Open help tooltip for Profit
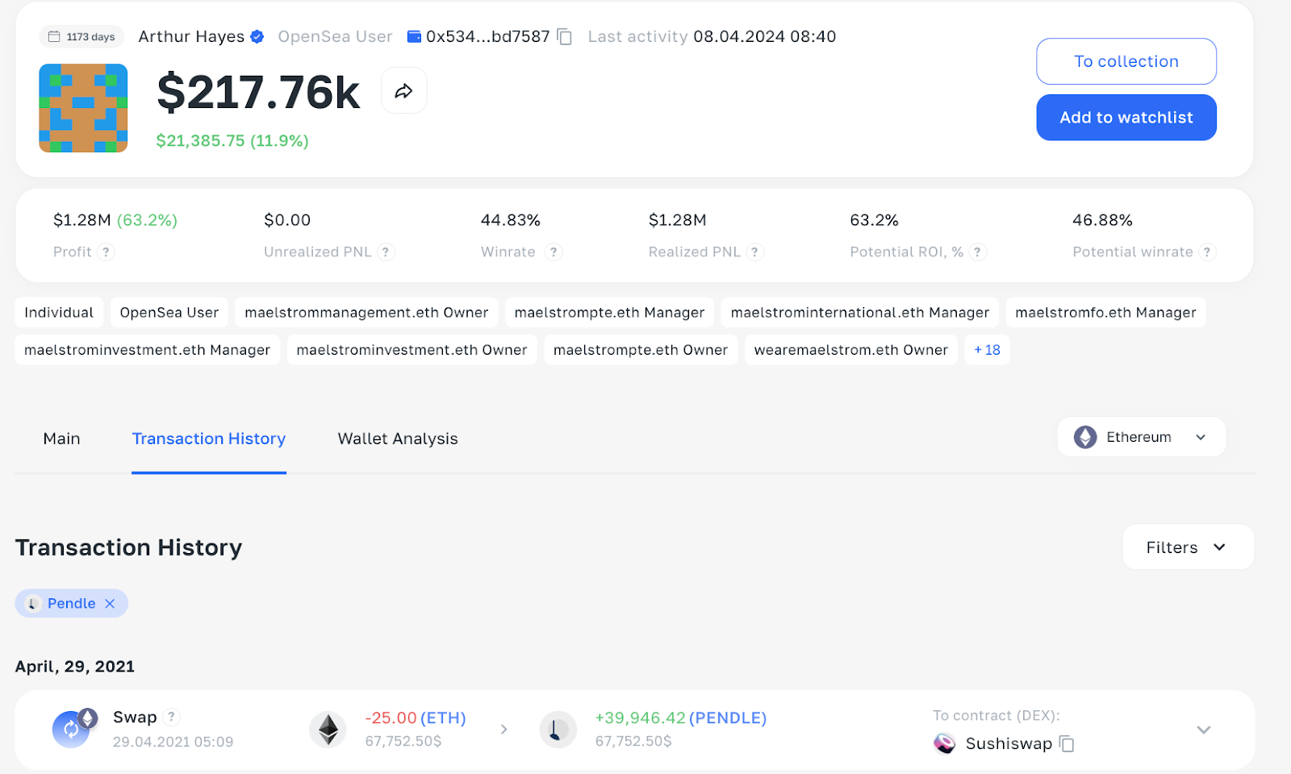Image resolution: width=1291 pixels, height=774 pixels. (x=106, y=252)
